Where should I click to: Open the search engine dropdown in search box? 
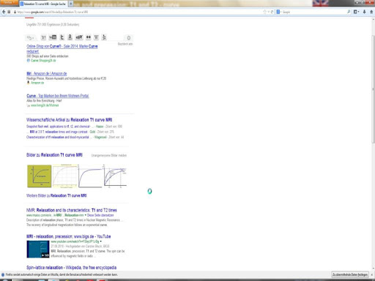tap(278, 12)
